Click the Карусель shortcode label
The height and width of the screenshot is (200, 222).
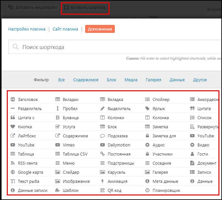tap(116, 172)
